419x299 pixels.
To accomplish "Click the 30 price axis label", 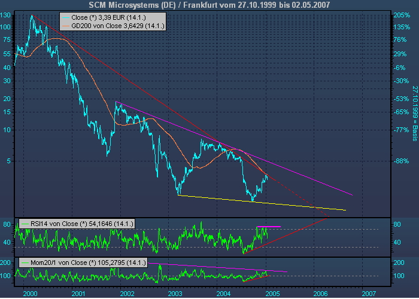I will 7,81.
